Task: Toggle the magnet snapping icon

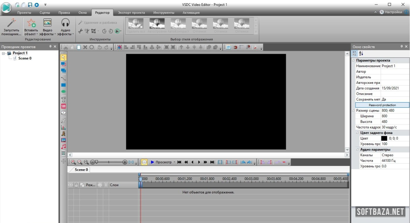Action: coord(235,47)
